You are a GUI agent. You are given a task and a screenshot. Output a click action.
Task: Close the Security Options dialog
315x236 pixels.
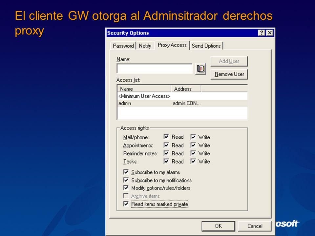270,33
